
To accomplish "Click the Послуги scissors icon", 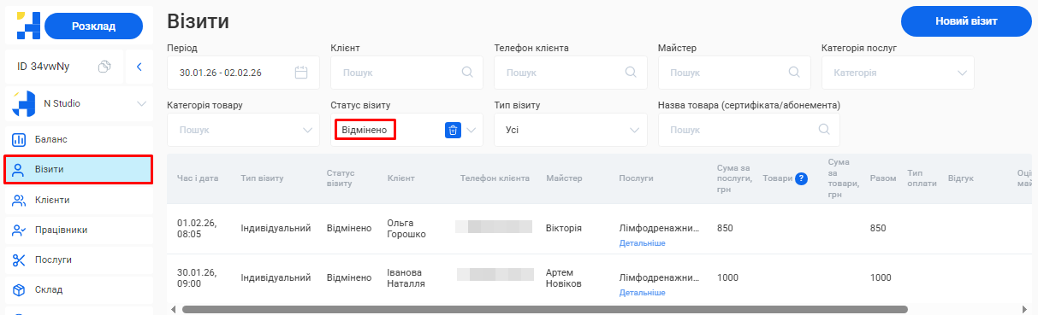I will click(x=19, y=260).
